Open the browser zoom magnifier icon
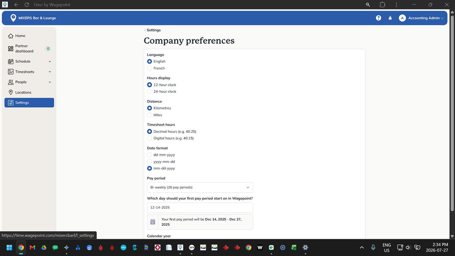Viewport: 455px width, 256px height. click(368, 5)
